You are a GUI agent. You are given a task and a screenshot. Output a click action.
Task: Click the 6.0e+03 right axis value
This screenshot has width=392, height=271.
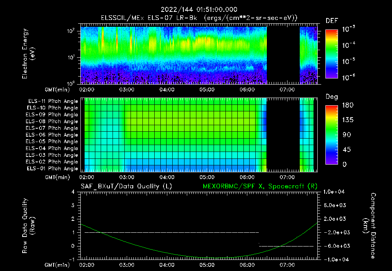(x=335, y=206)
